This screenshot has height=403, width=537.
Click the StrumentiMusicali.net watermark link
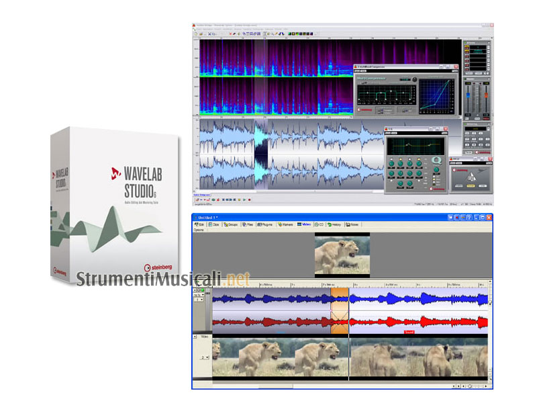click(162, 279)
